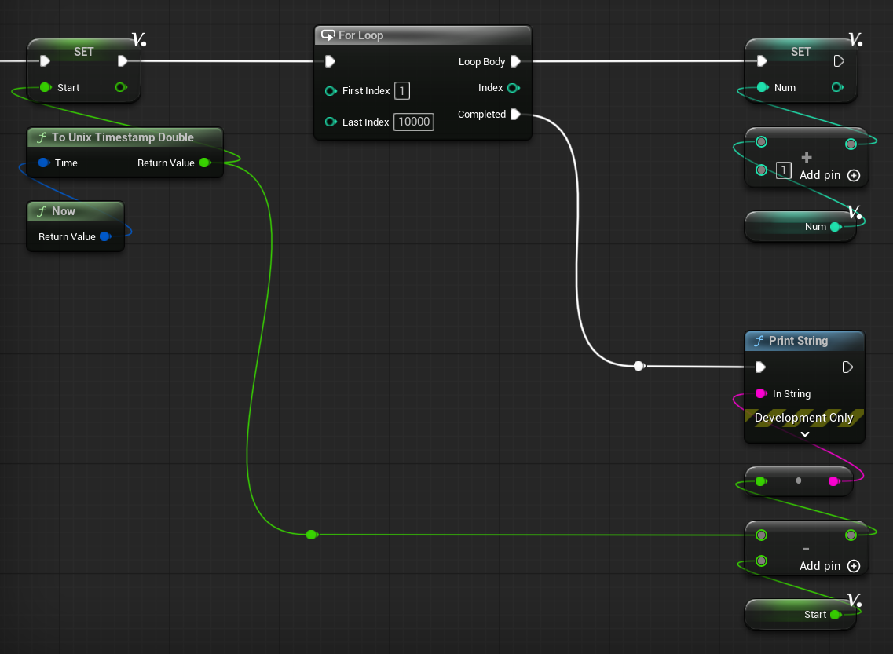The image size is (893, 654).
Task: Click the SET Start node output execution pin
Action: (x=123, y=61)
